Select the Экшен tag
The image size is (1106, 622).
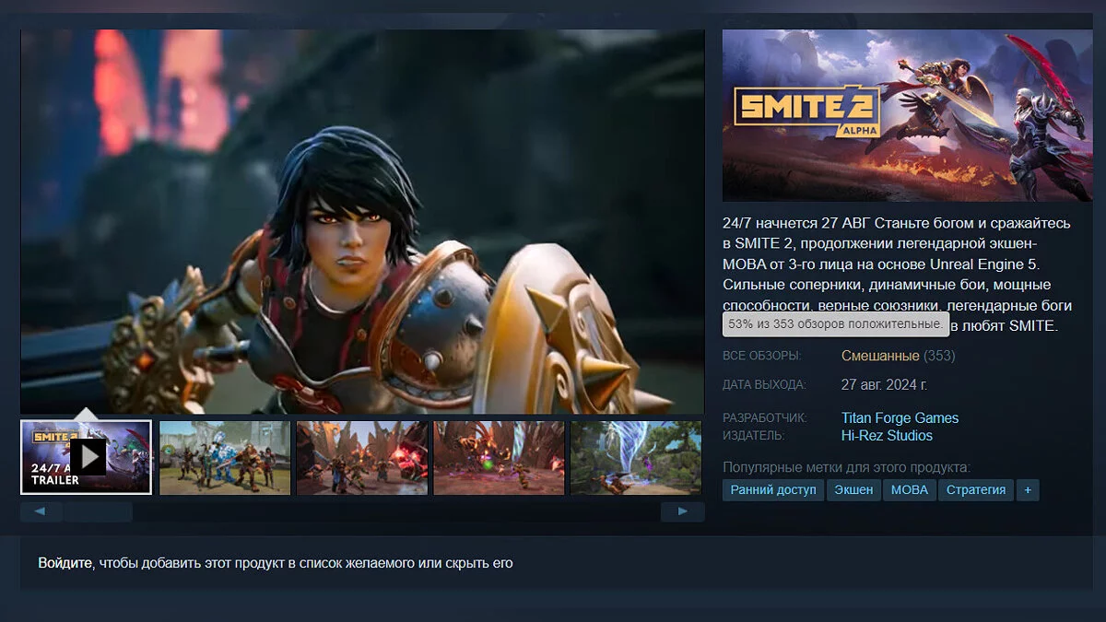coord(854,490)
